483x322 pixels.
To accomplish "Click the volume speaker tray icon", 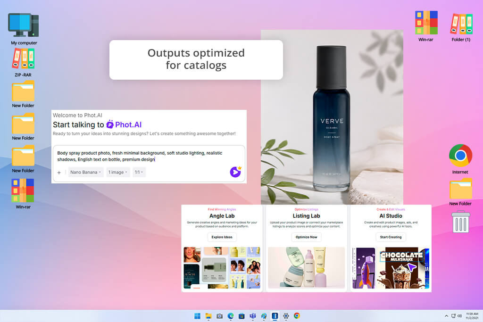I will (459, 316).
